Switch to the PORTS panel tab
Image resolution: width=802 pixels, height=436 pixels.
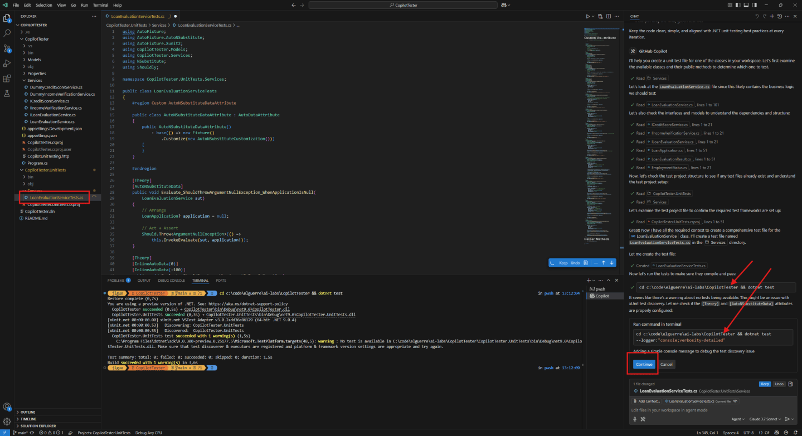coord(221,280)
